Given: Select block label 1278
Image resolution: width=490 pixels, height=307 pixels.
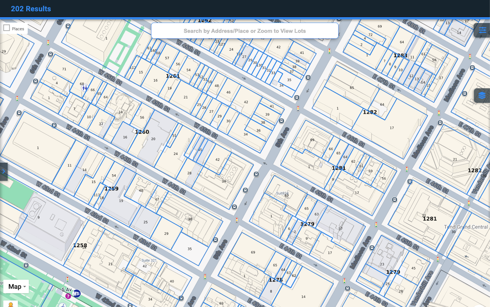Looking at the screenshot, I should click(x=276, y=280).
